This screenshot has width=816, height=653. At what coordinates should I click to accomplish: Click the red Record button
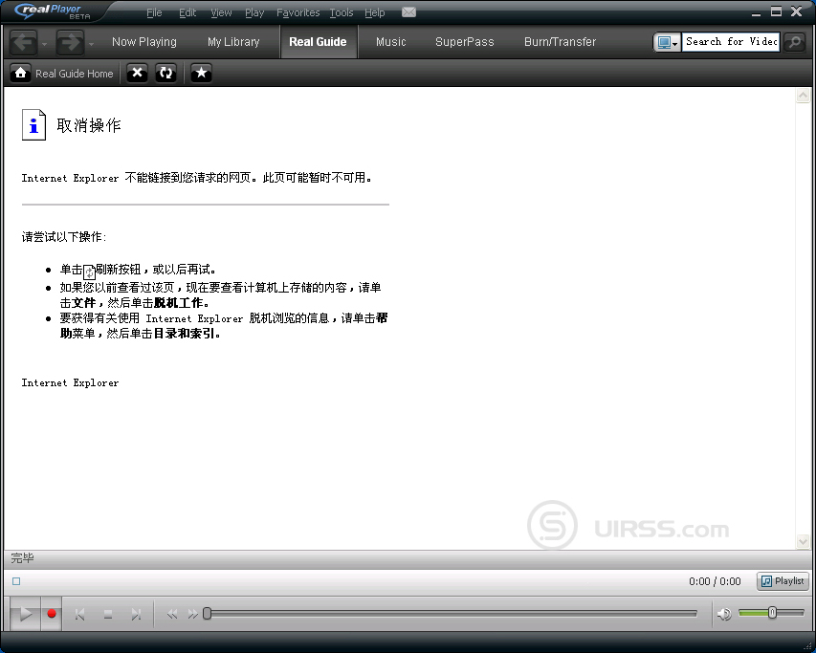tap(52, 614)
